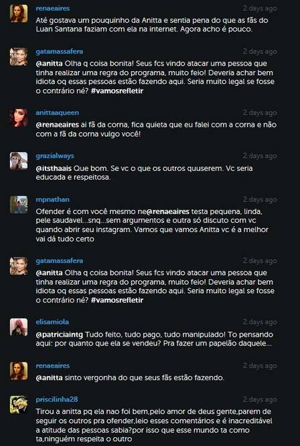This screenshot has height=446, width=300.
Task: Click the timestamp on the elisamiola comment
Action: [x=260, y=322]
